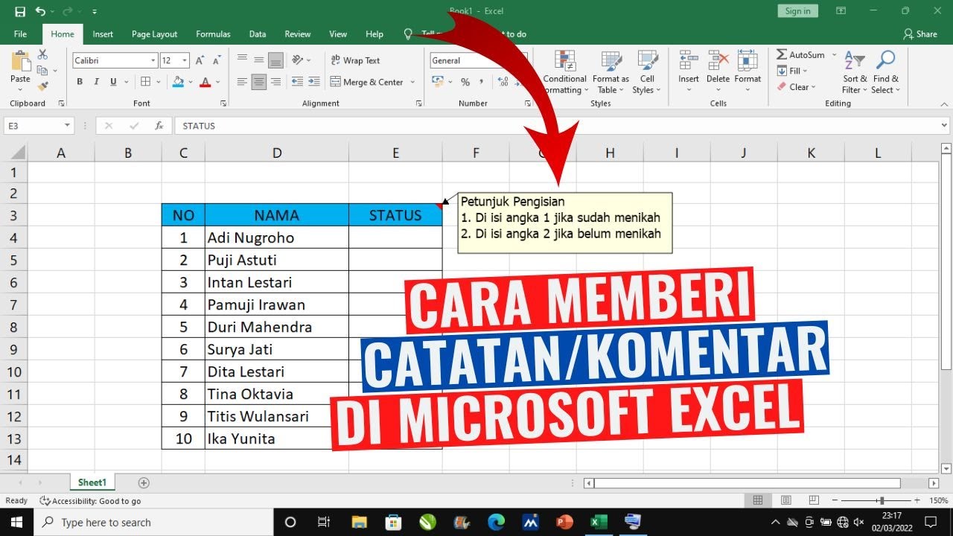The image size is (953, 536).
Task: Switch to the Formulas tab
Action: [213, 33]
